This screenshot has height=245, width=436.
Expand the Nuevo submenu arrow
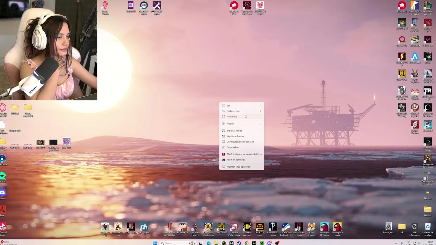point(261,124)
